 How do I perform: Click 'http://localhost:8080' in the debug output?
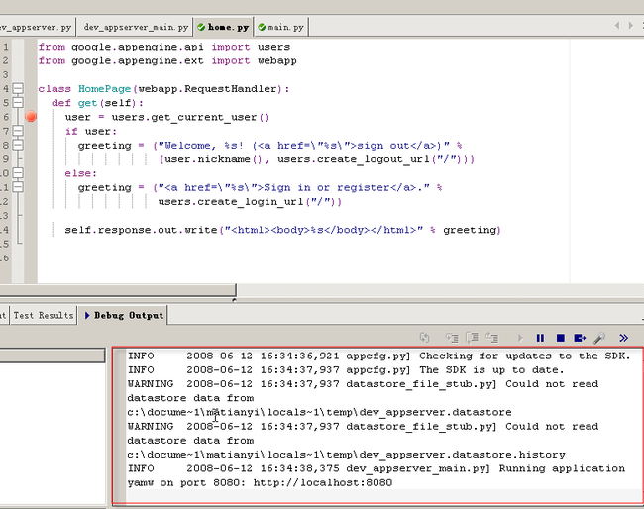pos(323,482)
